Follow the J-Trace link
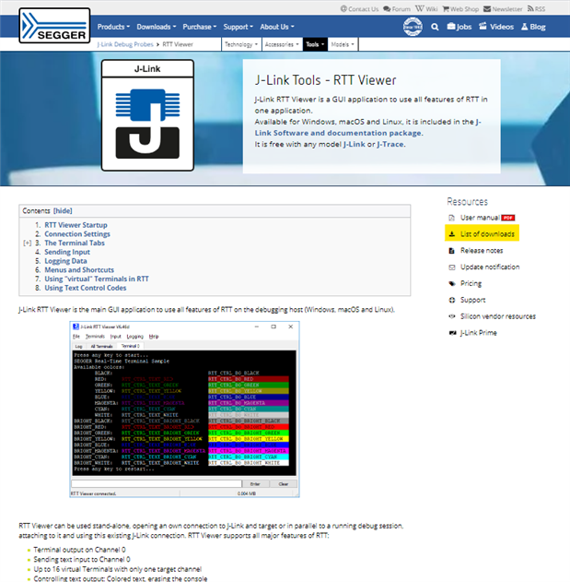570x582 pixels. click(390, 144)
